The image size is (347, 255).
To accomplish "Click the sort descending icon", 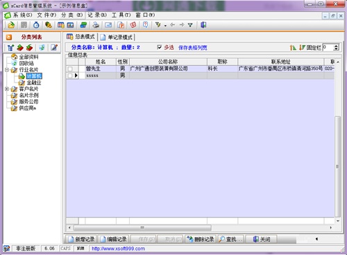I will [302, 48].
